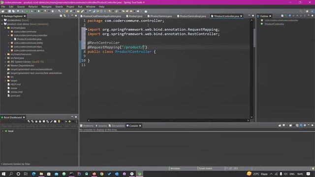The image size is (315, 177).
Task: Maximize the Package Explorer view
Action: tap(76, 16)
